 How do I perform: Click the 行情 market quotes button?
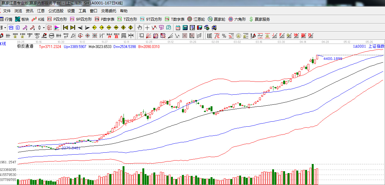tap(6, 19)
